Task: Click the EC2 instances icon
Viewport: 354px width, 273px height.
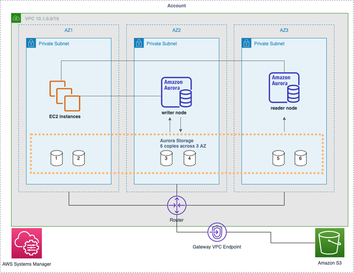Action: [65, 96]
